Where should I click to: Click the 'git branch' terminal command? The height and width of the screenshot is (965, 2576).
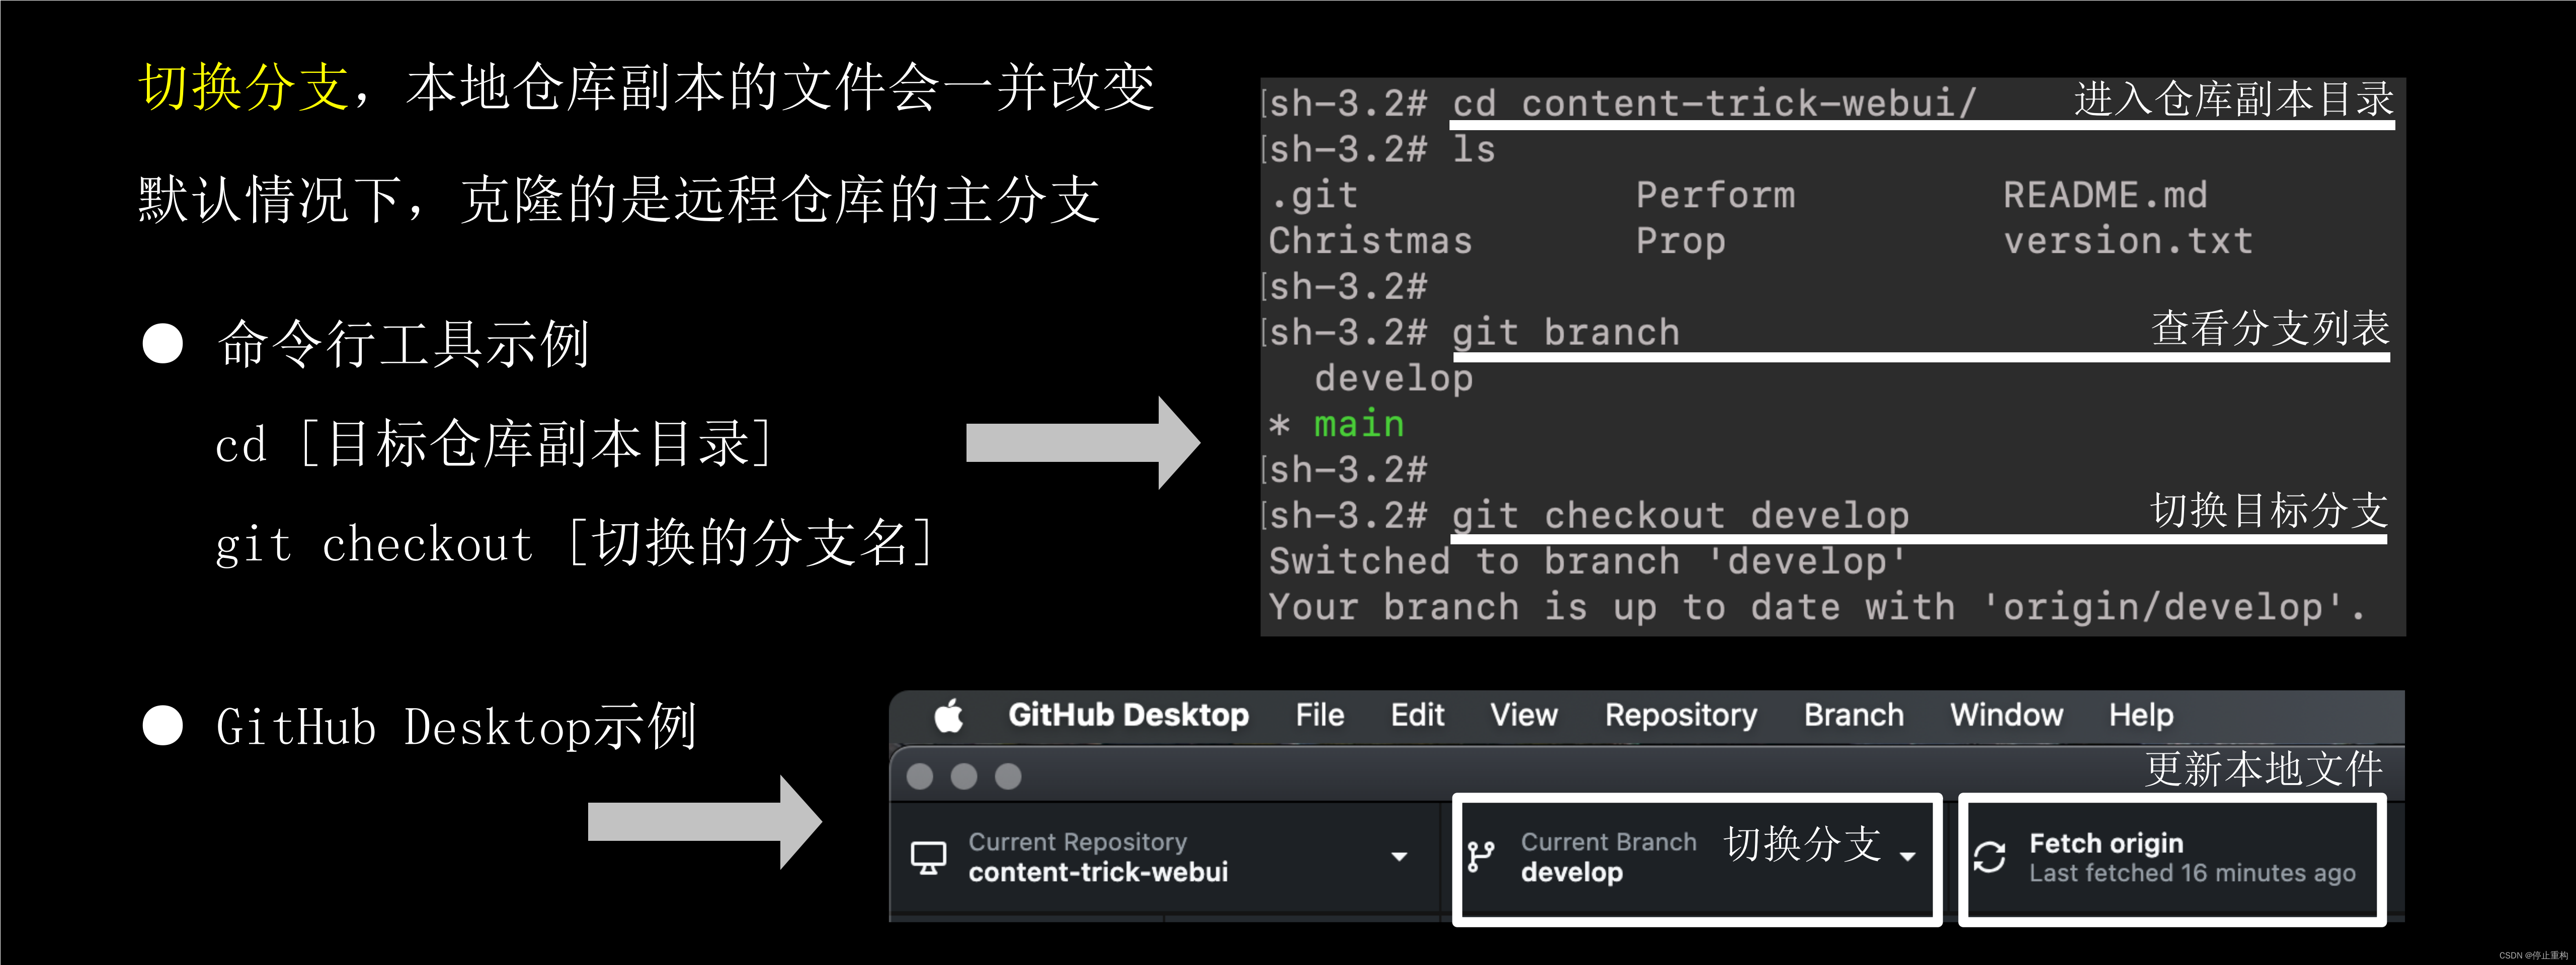point(1566,334)
